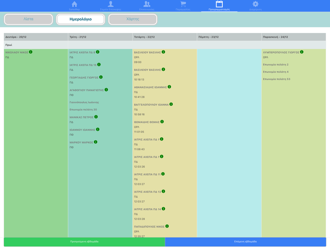Screen dimensions: 330x248
Task: Switch to the Χάρτης view
Action: (x=132, y=19)
